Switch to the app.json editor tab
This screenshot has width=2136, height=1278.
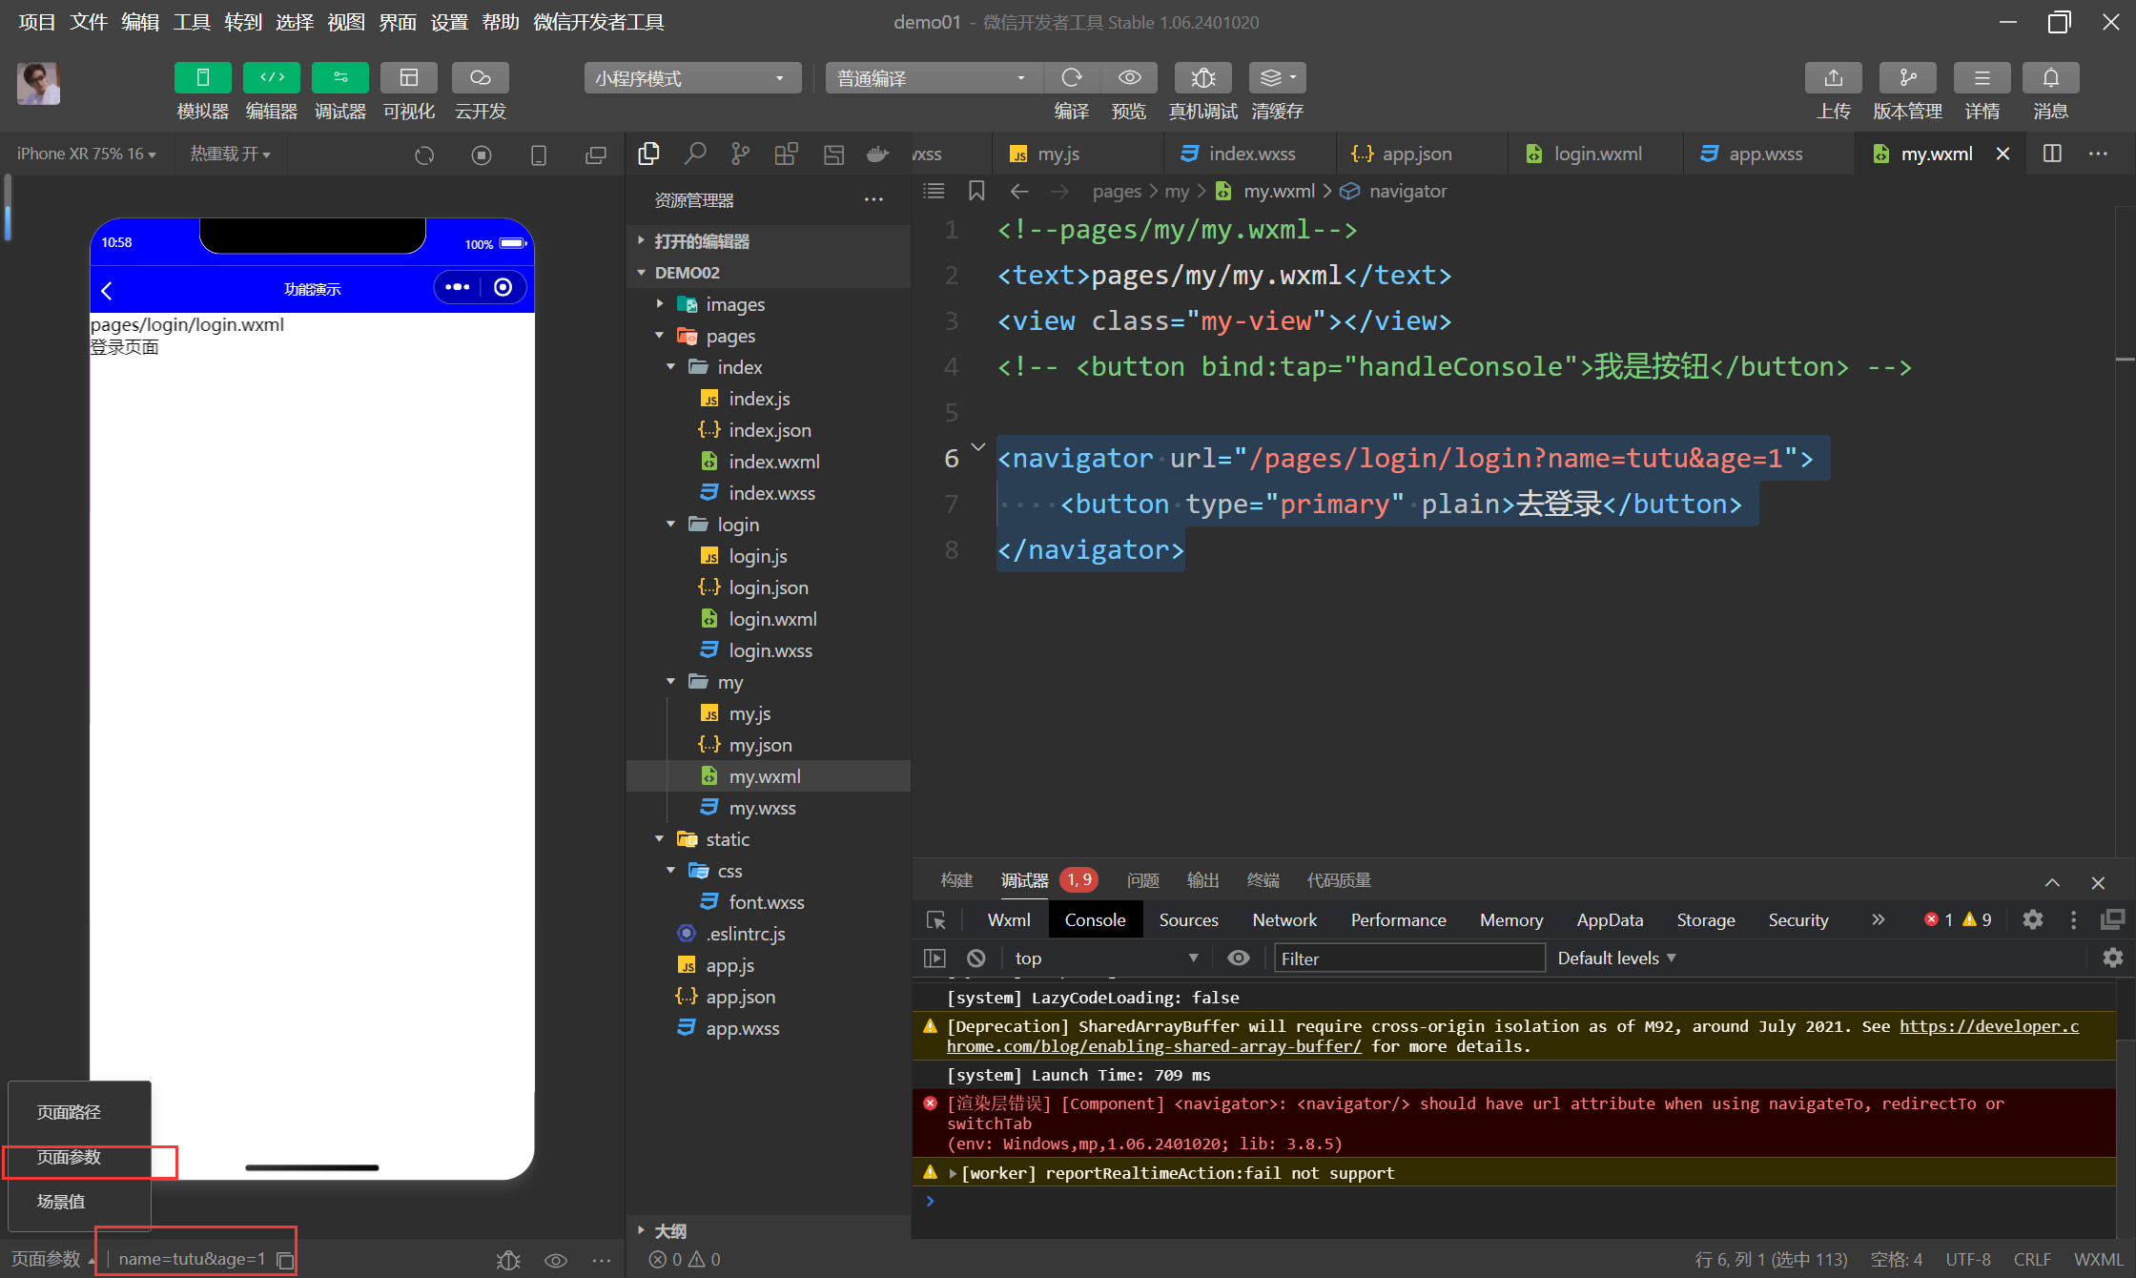1416,154
